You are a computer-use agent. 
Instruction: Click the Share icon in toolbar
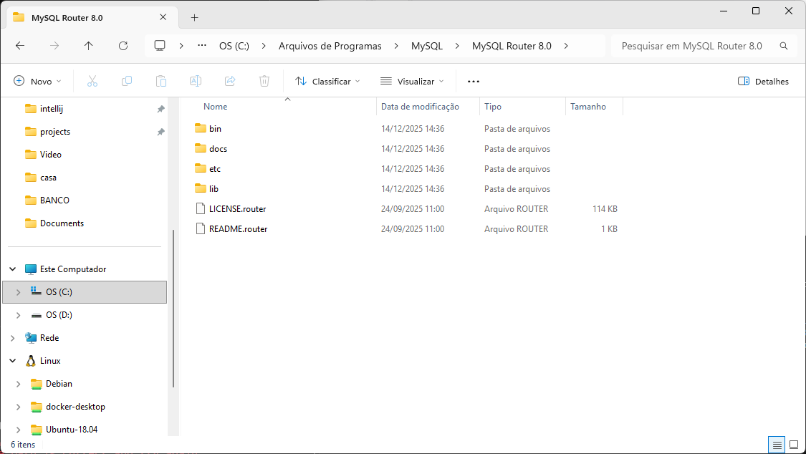pos(230,81)
